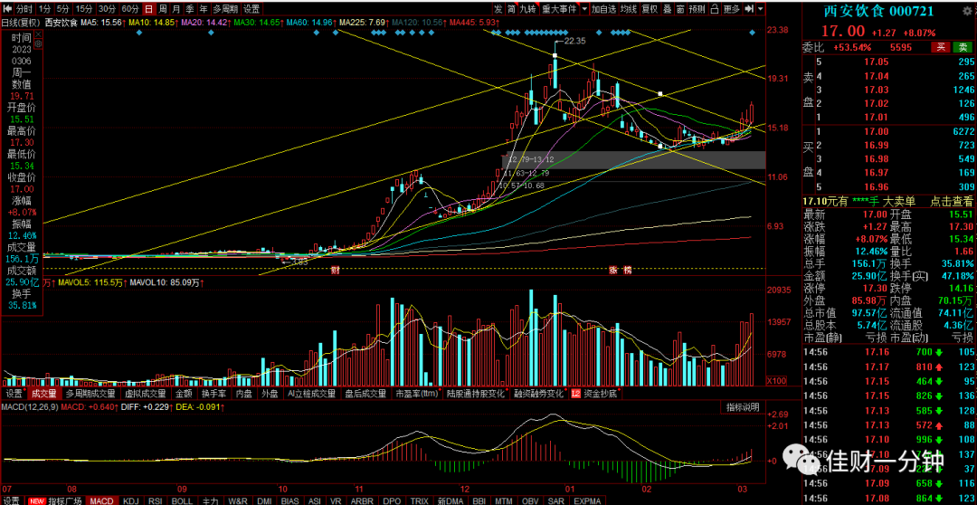Image resolution: width=977 pixels, height=505 pixels.
Task: Select the KDJ indicator tab
Action: coord(131,500)
